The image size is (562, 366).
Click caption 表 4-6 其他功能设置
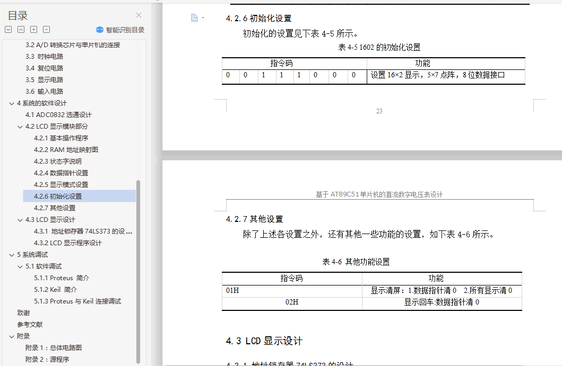coord(356,262)
